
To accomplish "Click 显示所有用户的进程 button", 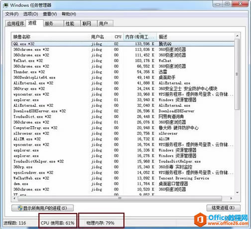I will pos(42,208).
